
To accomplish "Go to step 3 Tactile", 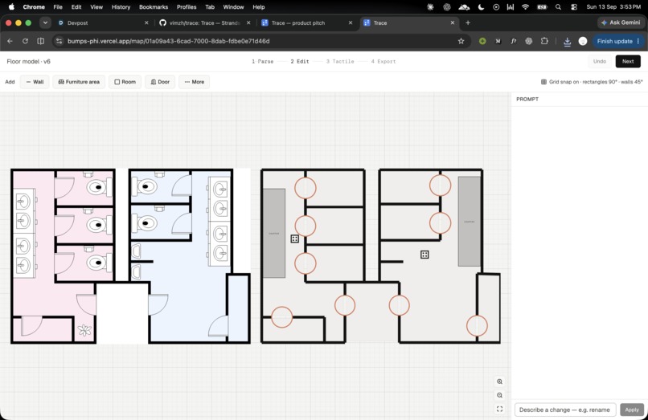I will pyautogui.click(x=340, y=61).
